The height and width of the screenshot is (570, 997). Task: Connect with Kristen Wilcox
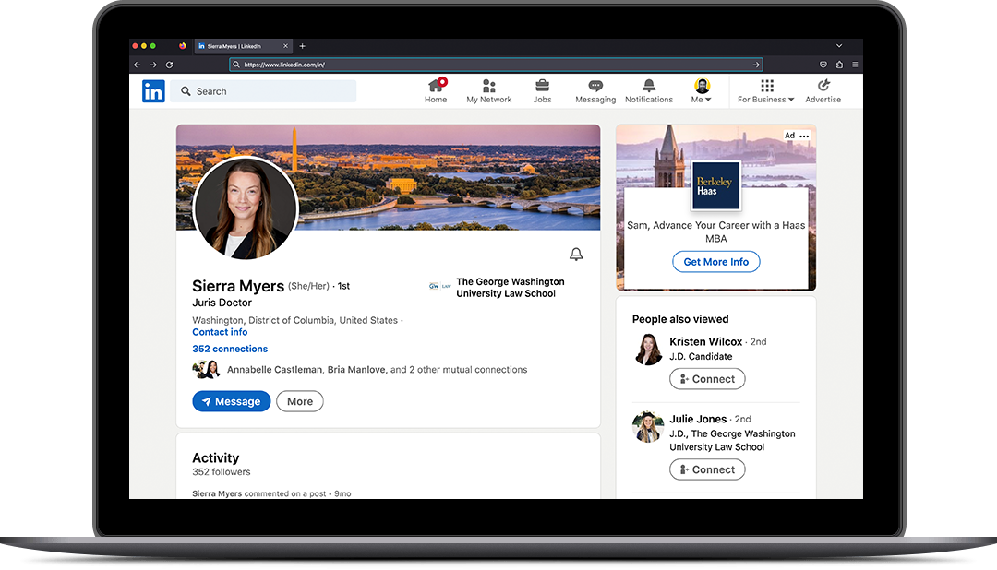point(707,379)
